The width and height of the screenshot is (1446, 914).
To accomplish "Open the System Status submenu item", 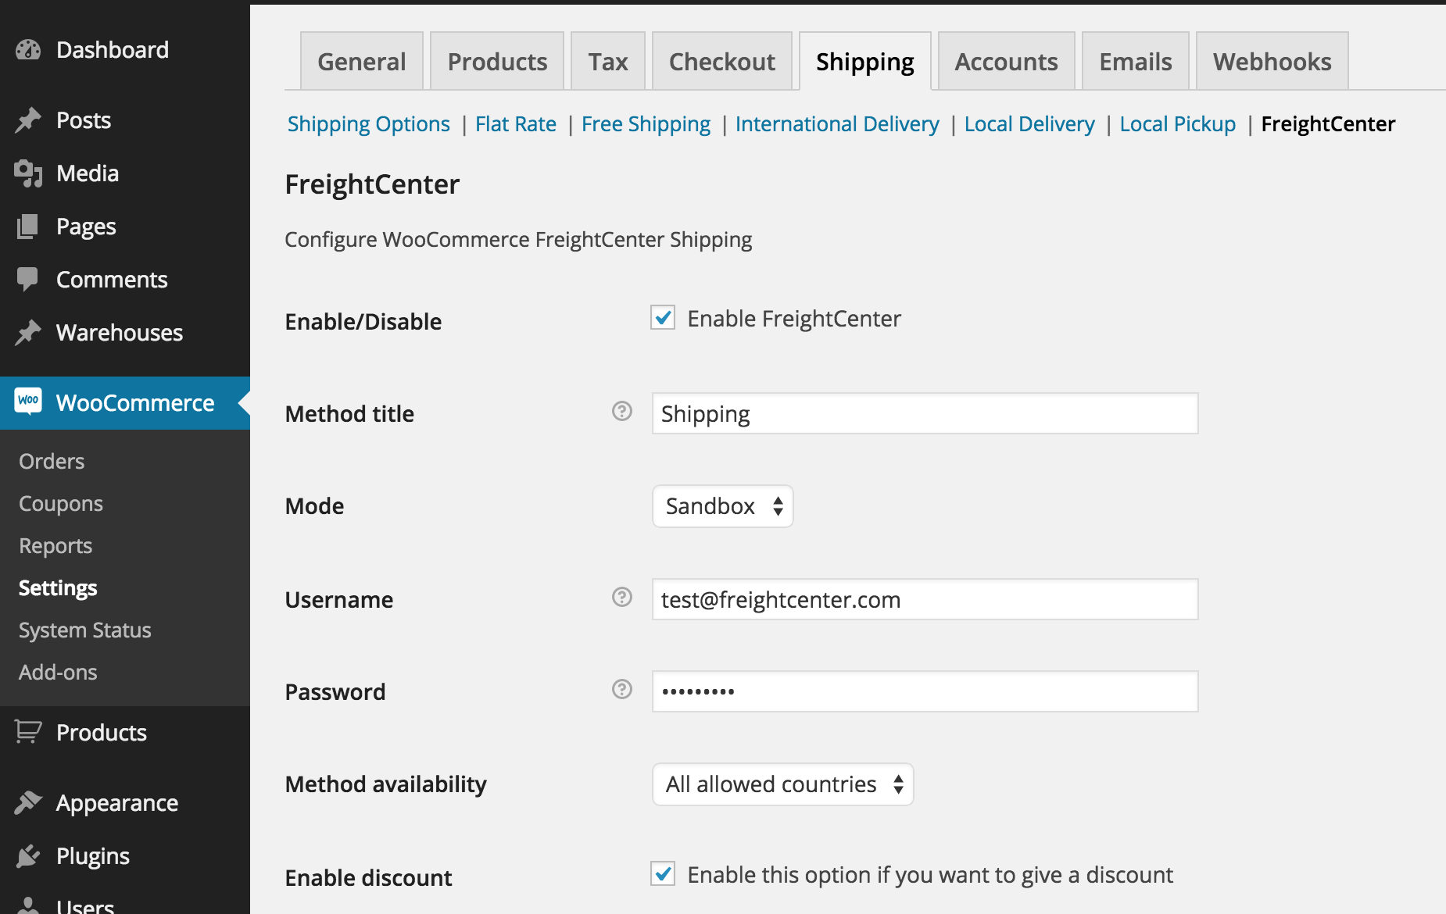I will tap(85, 630).
